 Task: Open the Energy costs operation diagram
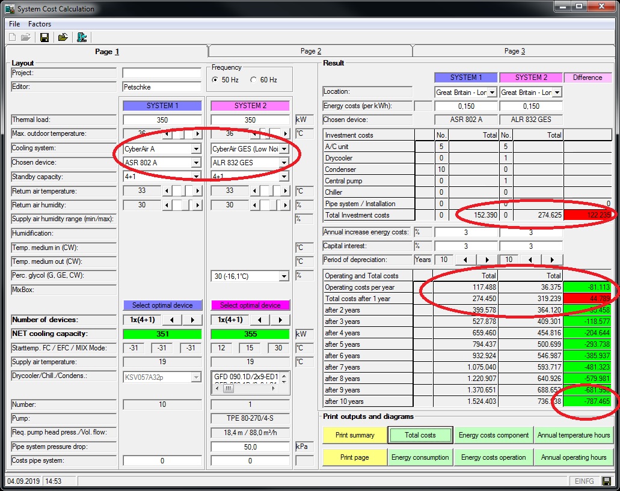click(494, 457)
